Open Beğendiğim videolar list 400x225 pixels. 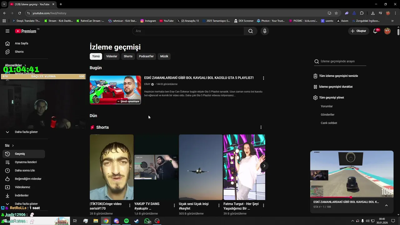[24, 179]
